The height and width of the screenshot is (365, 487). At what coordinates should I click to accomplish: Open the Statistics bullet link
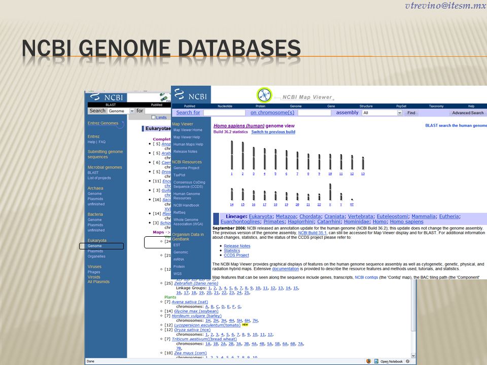[x=232, y=250]
